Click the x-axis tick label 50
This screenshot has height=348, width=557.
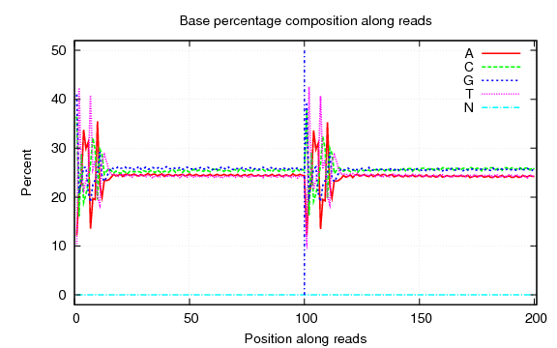pyautogui.click(x=191, y=319)
